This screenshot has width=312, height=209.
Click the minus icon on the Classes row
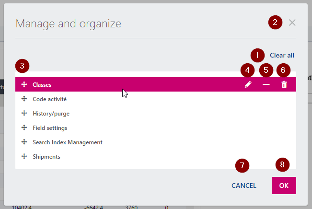266,84
